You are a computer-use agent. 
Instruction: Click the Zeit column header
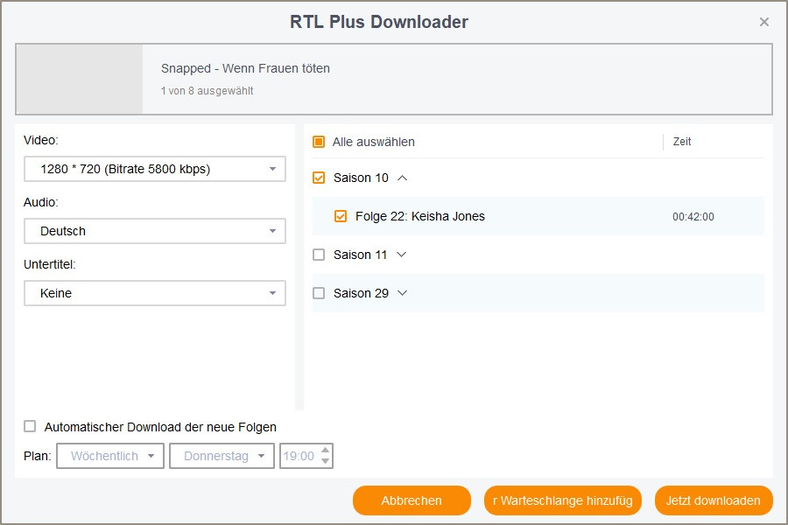tap(682, 142)
